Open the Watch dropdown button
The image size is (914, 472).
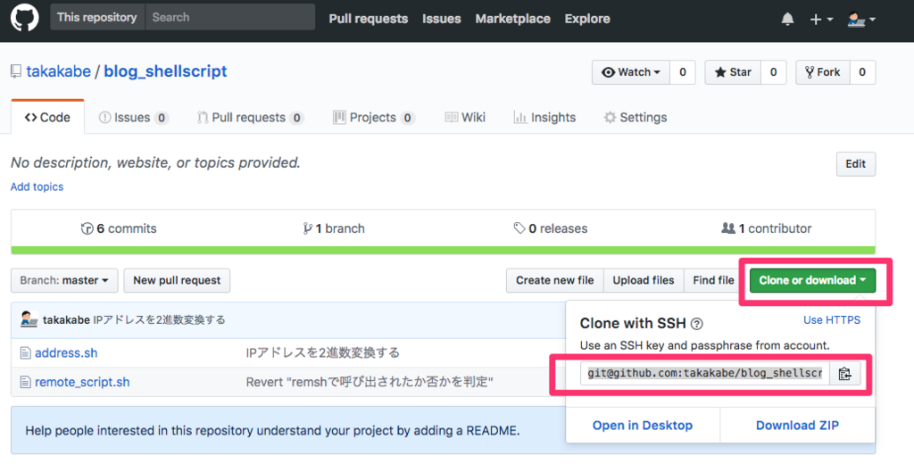coord(631,72)
